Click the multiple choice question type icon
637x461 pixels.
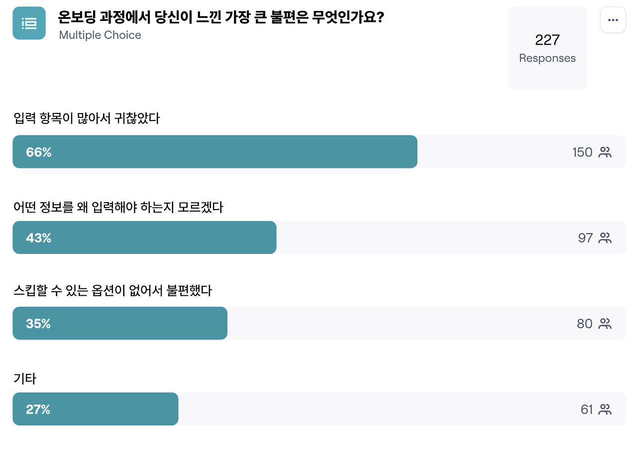[x=29, y=23]
